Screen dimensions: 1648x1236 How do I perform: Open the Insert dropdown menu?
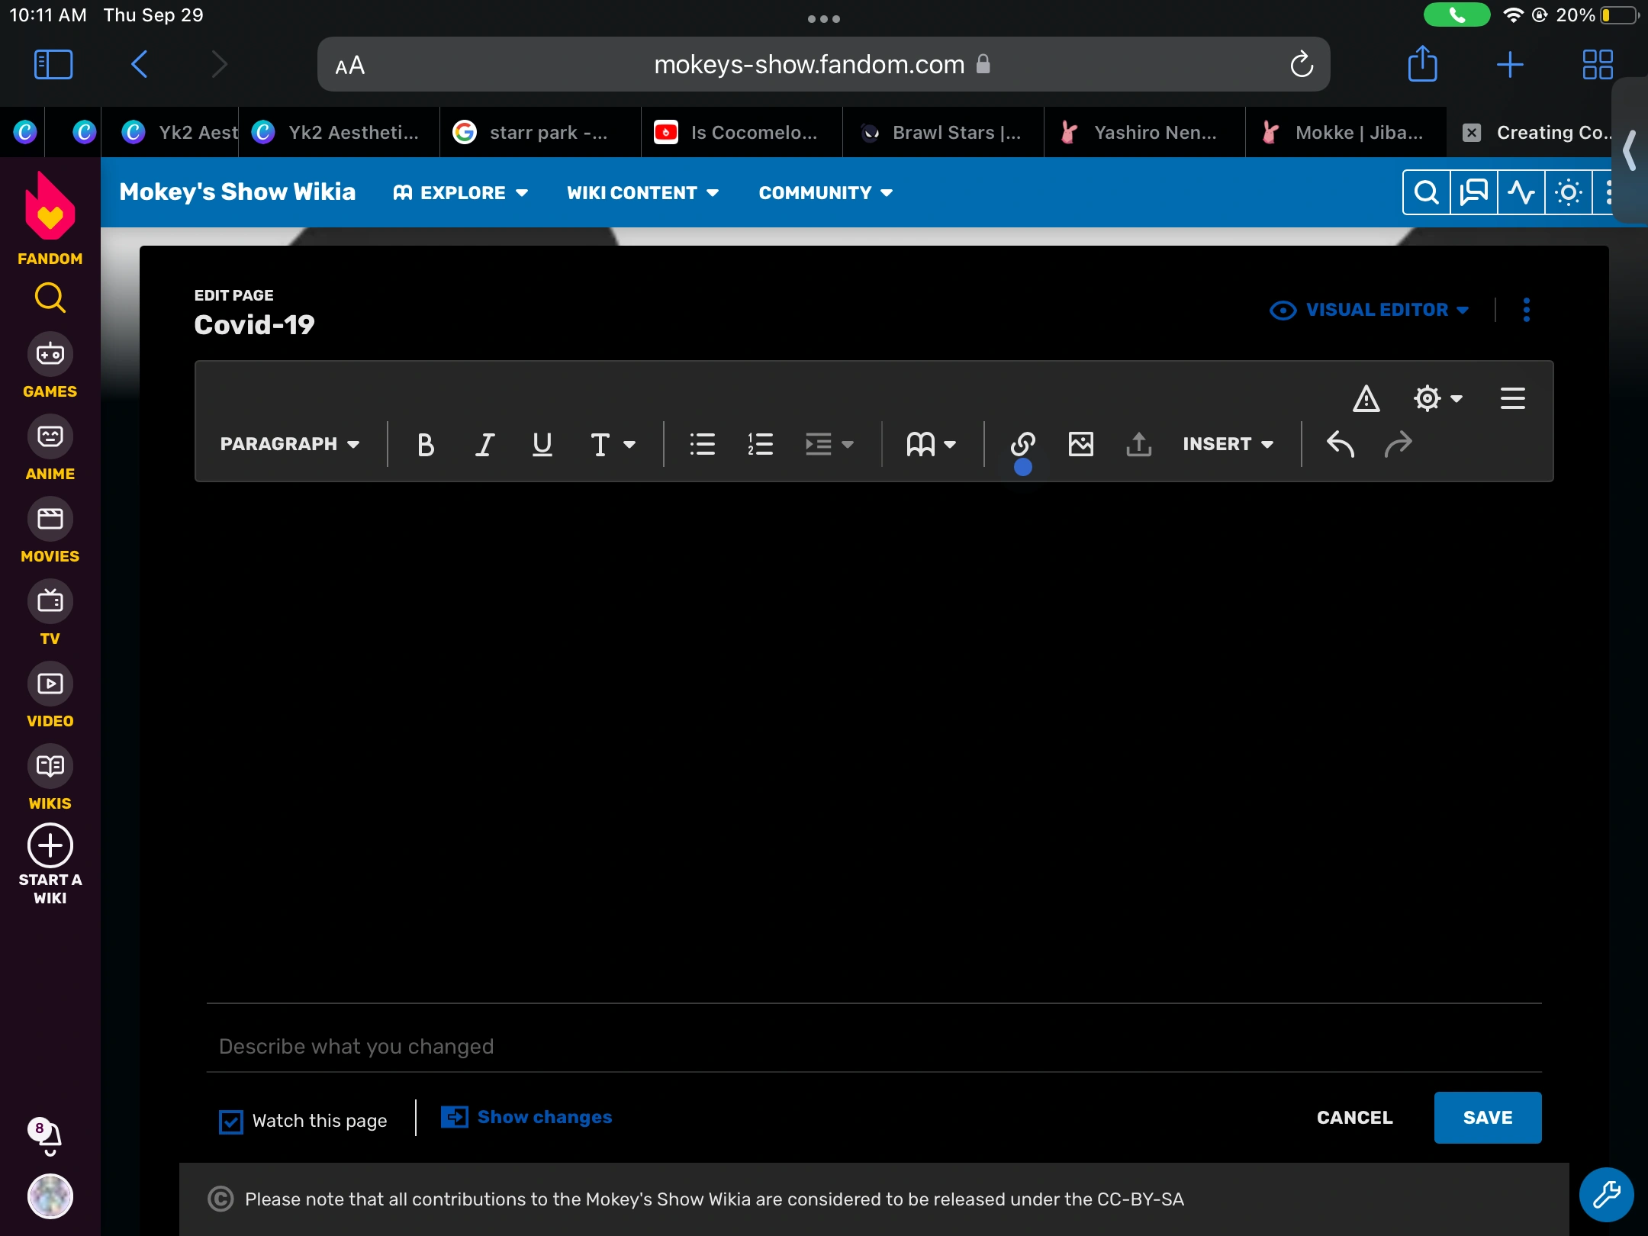(x=1228, y=444)
